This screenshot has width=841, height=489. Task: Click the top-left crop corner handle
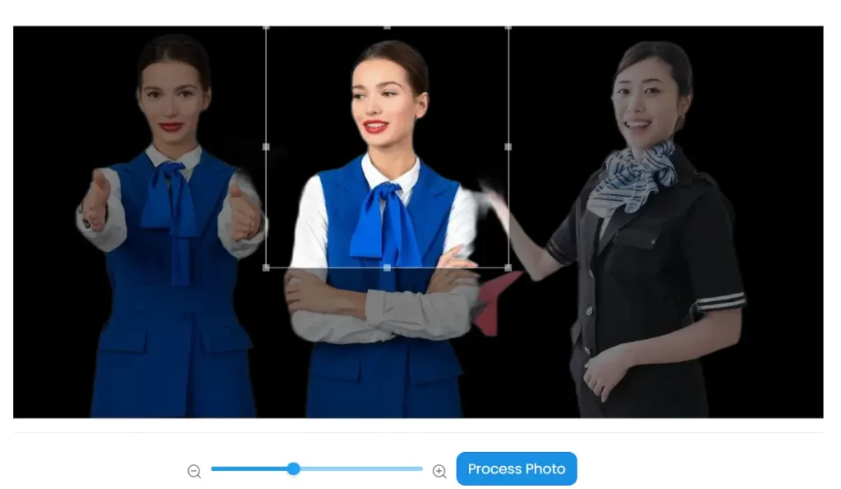[x=266, y=27]
